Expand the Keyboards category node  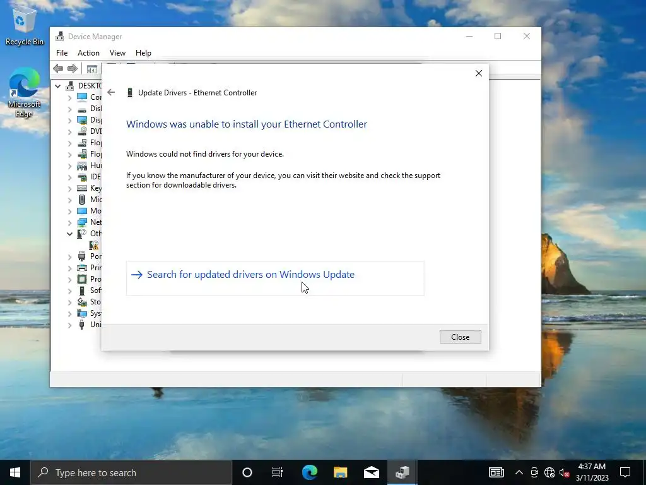click(x=69, y=188)
